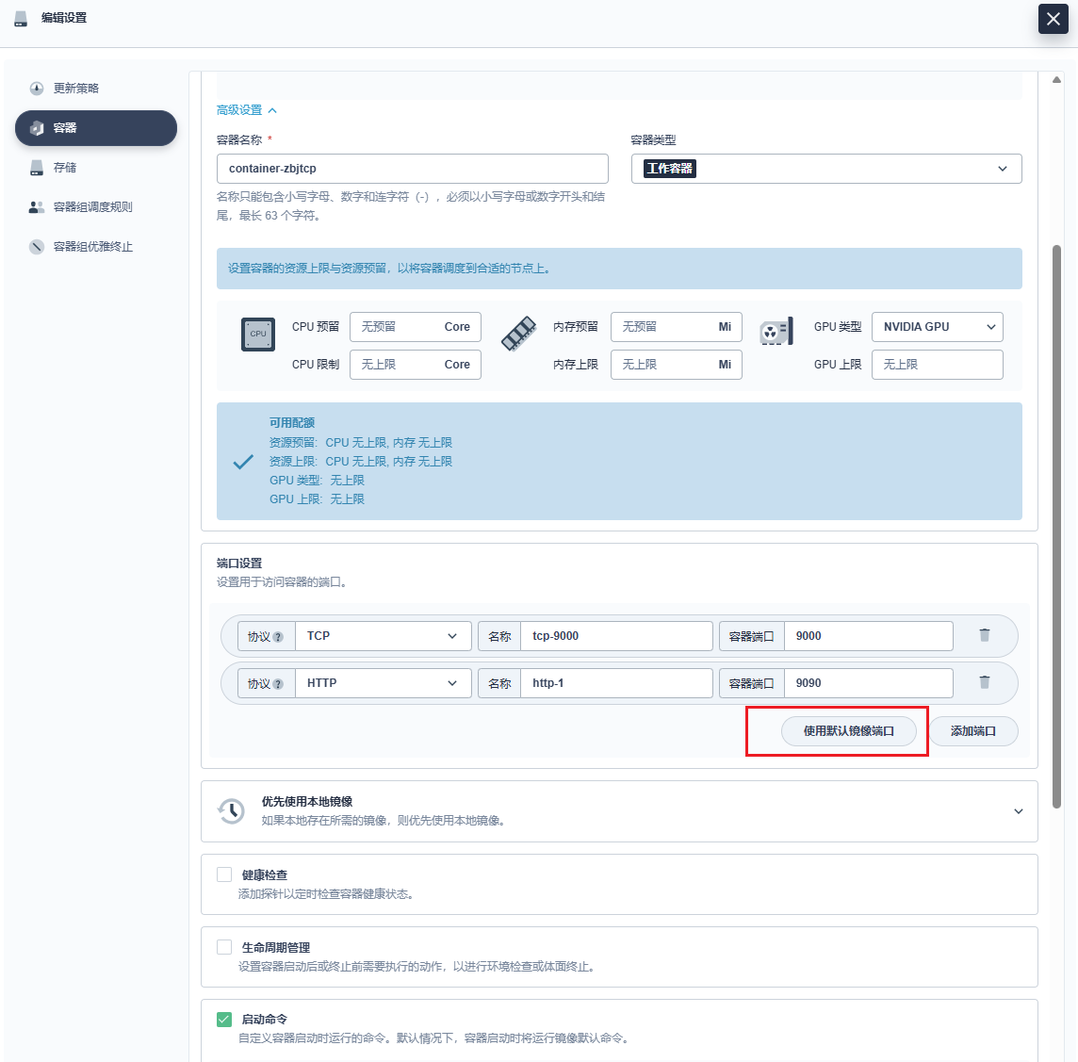Click the 工作容器 selected tag
The width and height of the screenshot is (1078, 1062).
[670, 169]
